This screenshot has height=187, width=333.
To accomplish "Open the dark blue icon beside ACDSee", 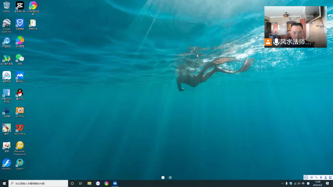I will (x=7, y=112).
